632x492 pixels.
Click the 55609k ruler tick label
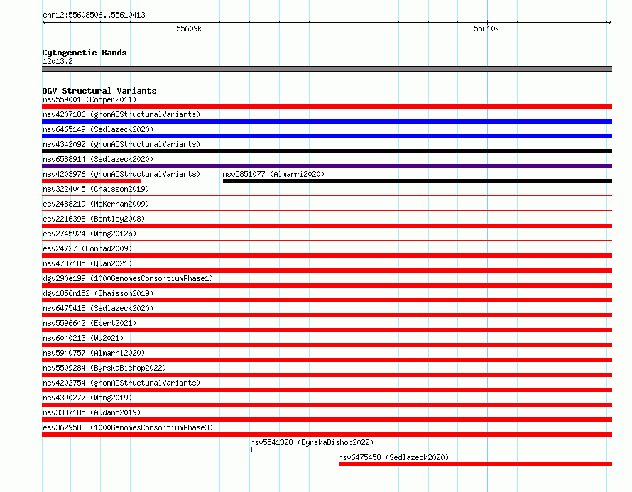pos(189,28)
